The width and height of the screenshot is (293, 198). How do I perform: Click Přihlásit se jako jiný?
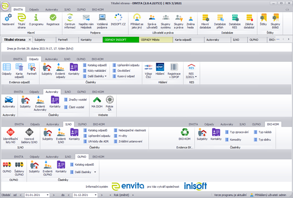coord(137,21)
